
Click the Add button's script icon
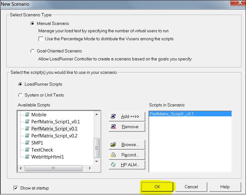click(113, 116)
